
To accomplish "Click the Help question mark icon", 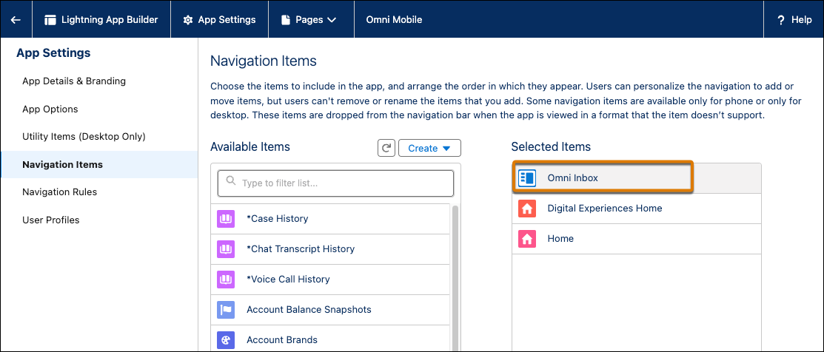I will 781,20.
